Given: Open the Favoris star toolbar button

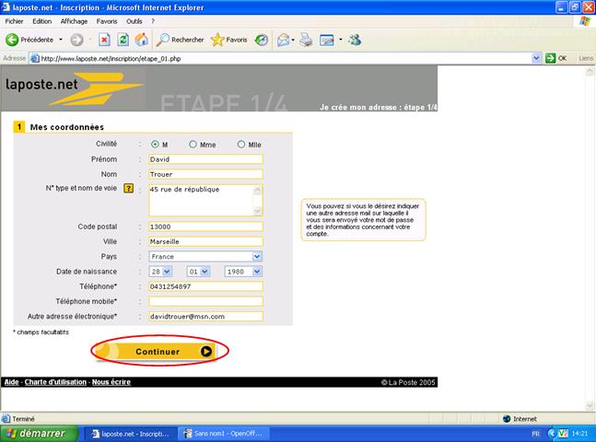Looking at the screenshot, I should pos(229,40).
